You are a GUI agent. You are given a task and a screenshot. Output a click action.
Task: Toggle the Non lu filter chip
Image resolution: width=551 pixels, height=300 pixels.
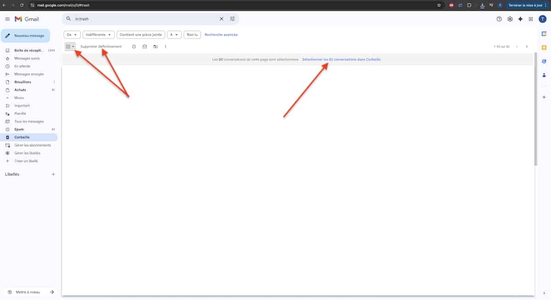coord(192,34)
